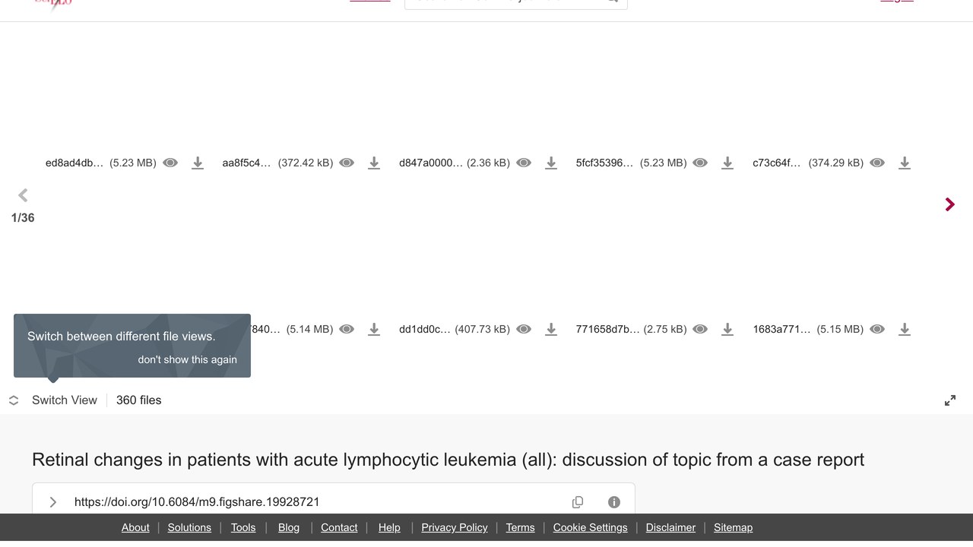The image size is (973, 547).
Task: Download the aa8f5c4 file
Action: 374,163
